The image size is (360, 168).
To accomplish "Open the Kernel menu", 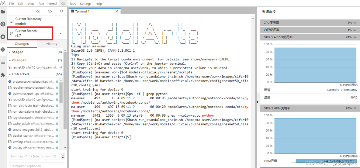I will pos(53,4).
